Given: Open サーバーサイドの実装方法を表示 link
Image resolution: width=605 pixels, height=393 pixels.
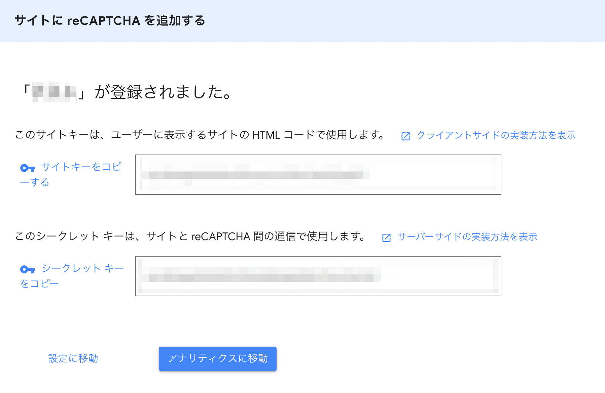Looking at the screenshot, I should coord(467,236).
